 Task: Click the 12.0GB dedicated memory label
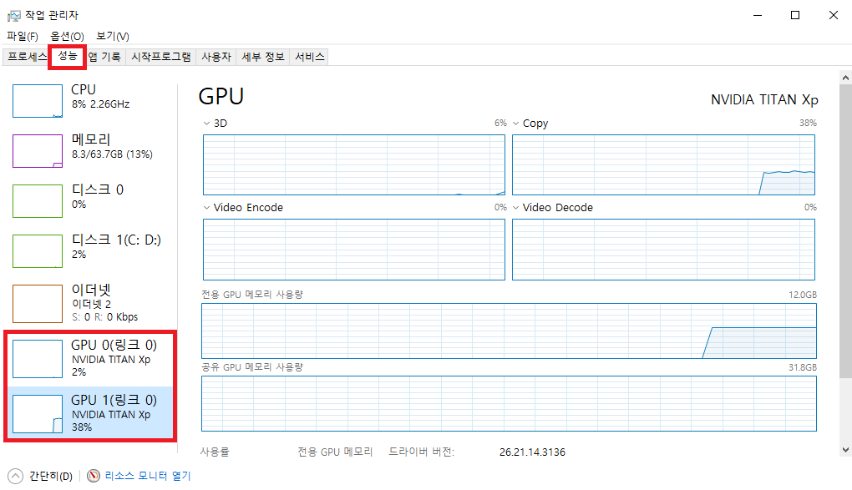pos(803,295)
